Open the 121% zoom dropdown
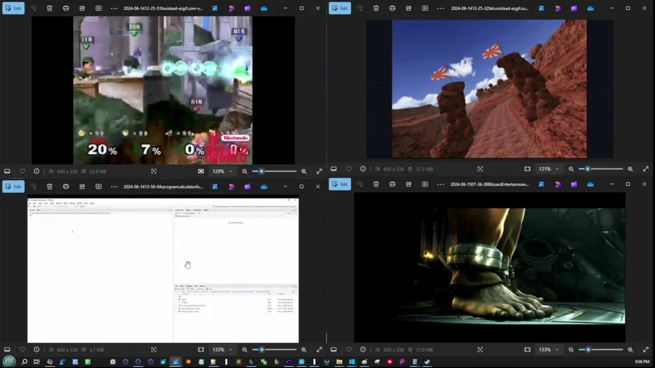 (549, 169)
